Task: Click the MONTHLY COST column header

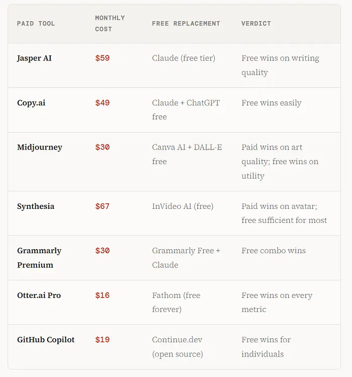Action: (x=110, y=24)
